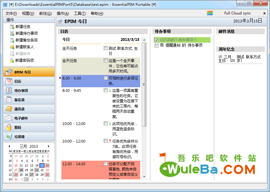
Task: Minimize the EssentialPIM window
Action: [x=241, y=3]
